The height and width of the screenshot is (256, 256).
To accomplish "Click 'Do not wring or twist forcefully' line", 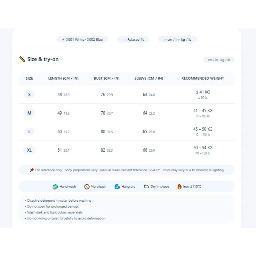I will click(x=66, y=218).
